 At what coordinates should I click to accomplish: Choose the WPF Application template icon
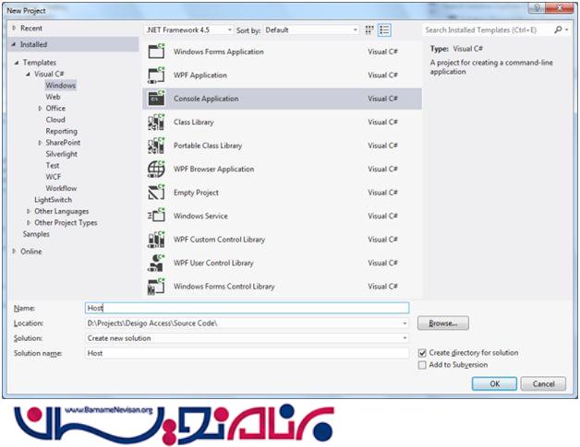[156, 76]
